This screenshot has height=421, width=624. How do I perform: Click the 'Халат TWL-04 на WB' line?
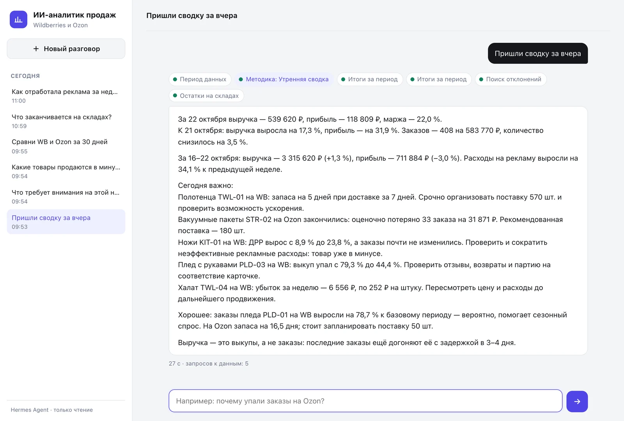coord(360,293)
